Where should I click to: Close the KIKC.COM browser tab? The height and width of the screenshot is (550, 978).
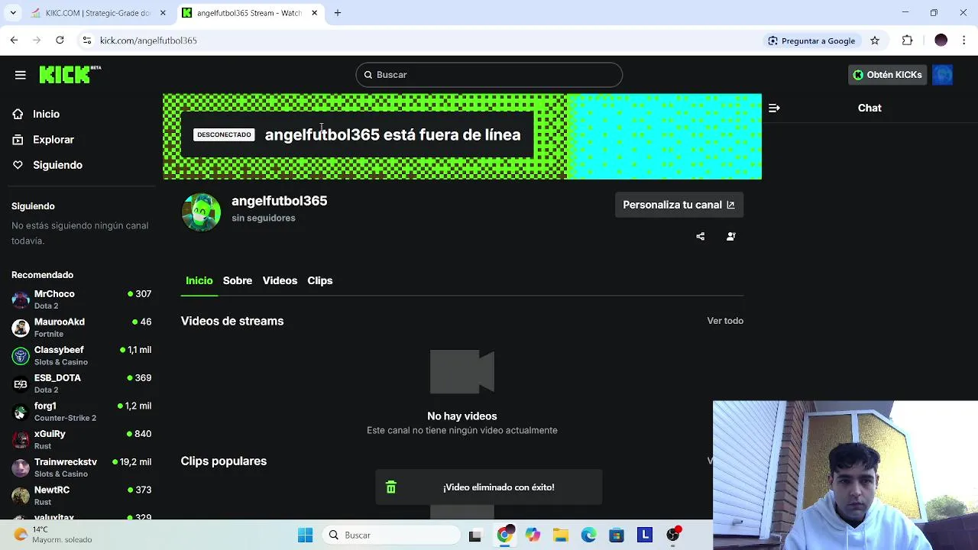(163, 13)
